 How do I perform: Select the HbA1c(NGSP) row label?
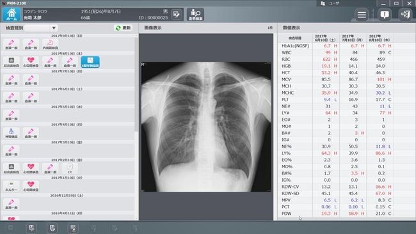[295, 46]
